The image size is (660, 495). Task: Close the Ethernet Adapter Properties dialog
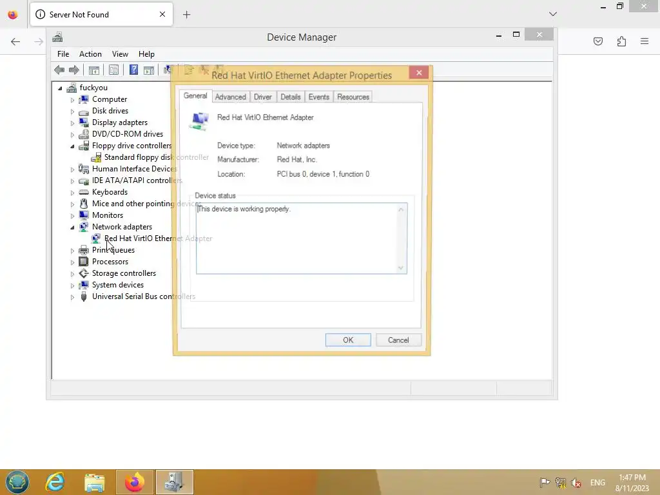coord(419,73)
